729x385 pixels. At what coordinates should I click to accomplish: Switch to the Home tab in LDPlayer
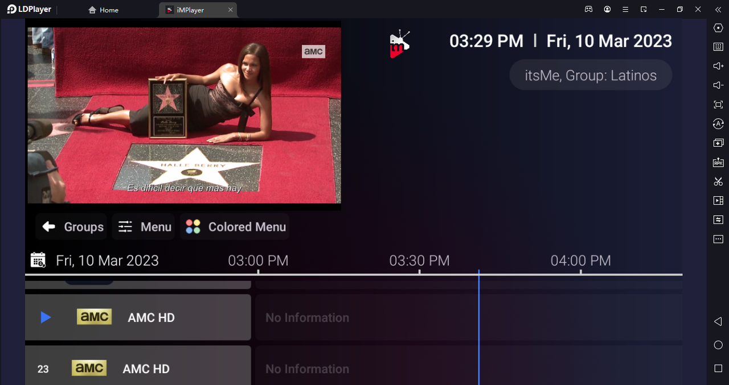pos(104,10)
